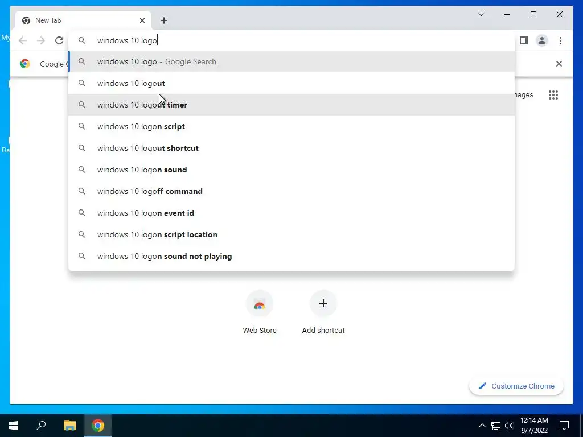Close the Chrome window
This screenshot has height=437, width=583.
[559, 14]
